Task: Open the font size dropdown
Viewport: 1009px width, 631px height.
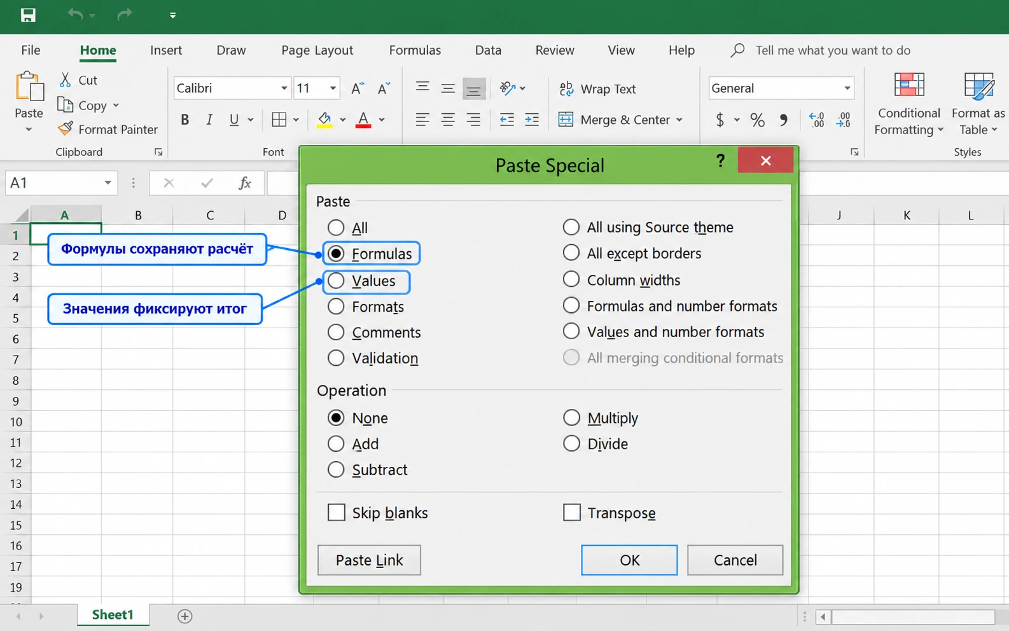Action: [333, 88]
